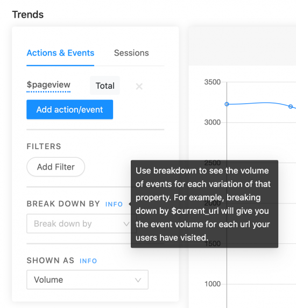Image resolution: width=296 pixels, height=308 pixels.
Task: Open the $pageview event selector
Action: tap(48, 85)
